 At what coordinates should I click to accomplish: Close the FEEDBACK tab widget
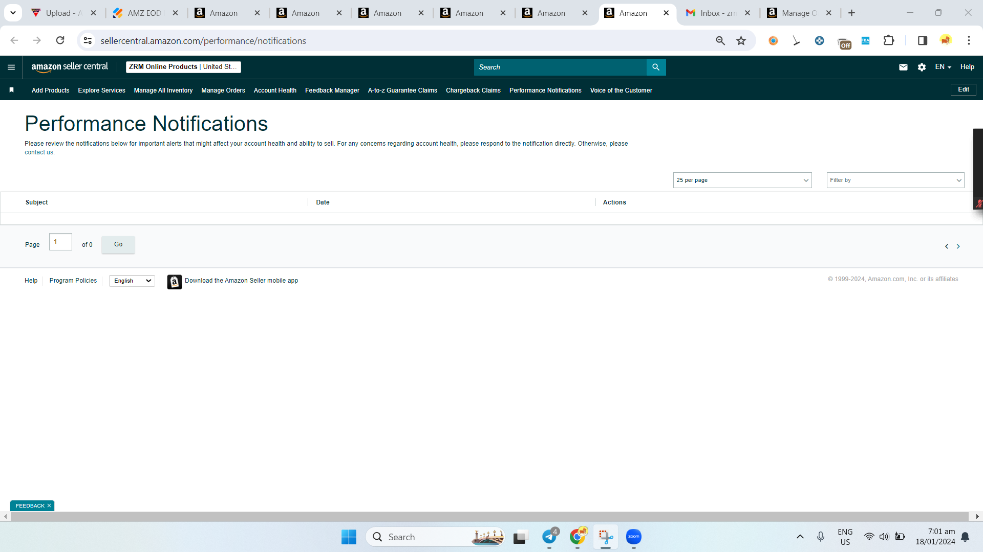(49, 505)
